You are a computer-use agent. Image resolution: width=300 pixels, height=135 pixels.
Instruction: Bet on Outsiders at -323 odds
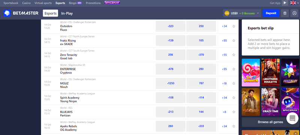tap(171, 26)
